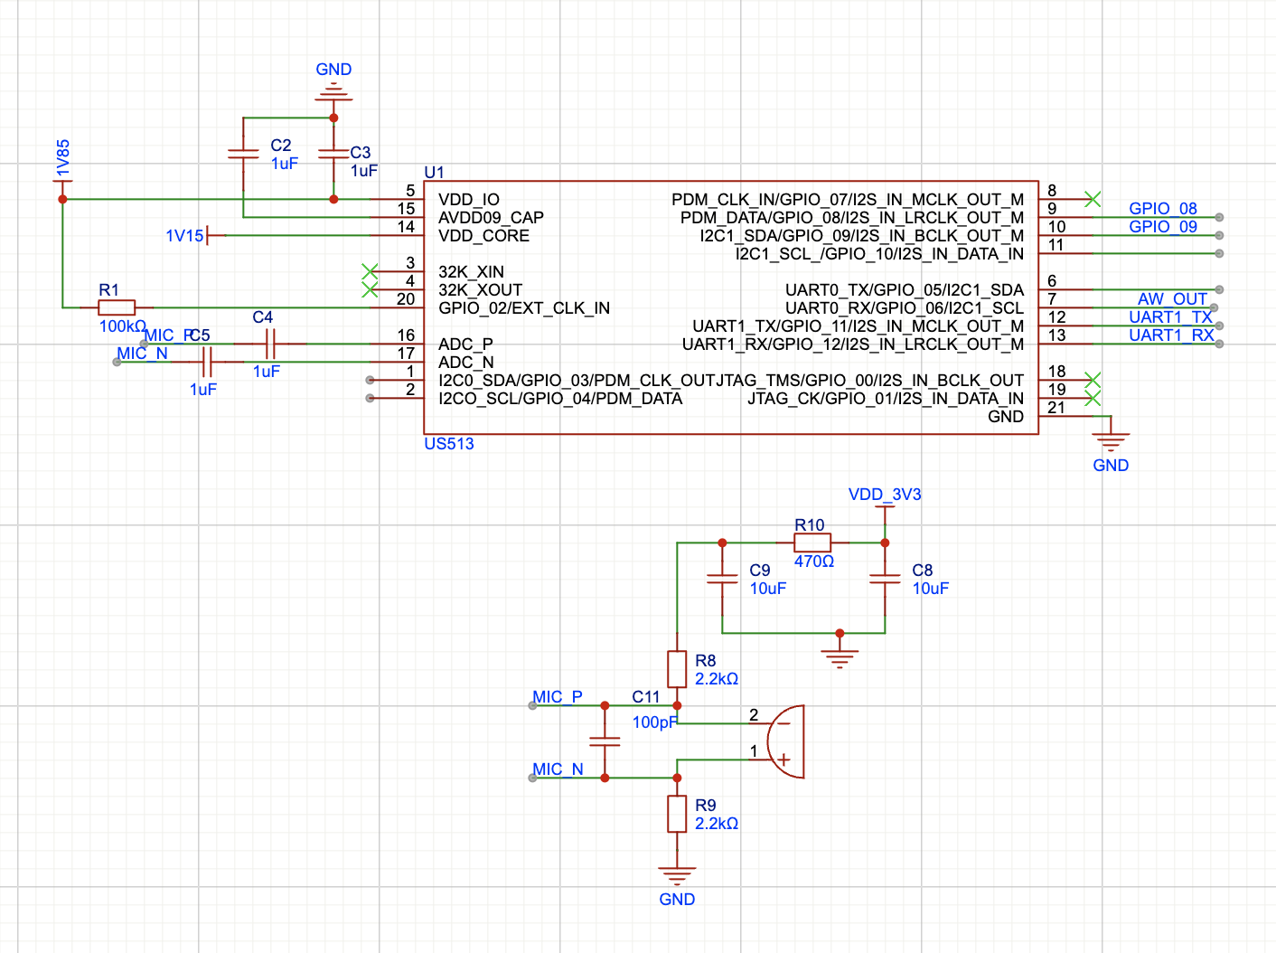The image size is (1276, 953).
Task: Click the U1 designator label
Action: coord(434,173)
